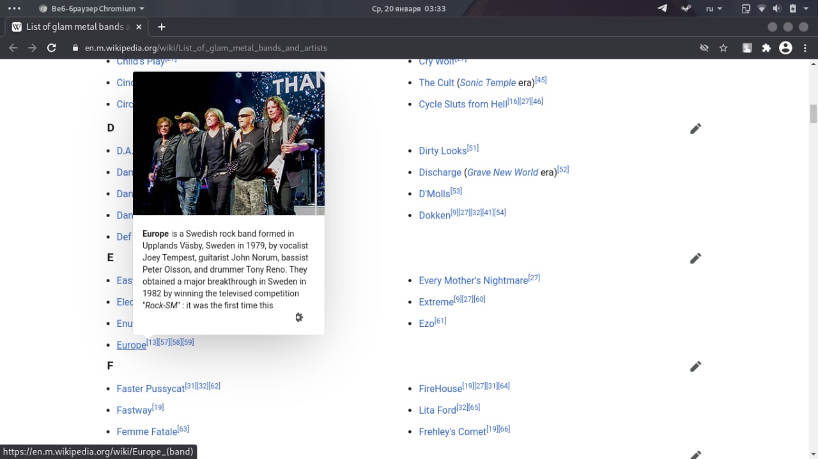The width and height of the screenshot is (818, 459).
Task: Open the Grave New World link
Action: pyautogui.click(x=502, y=172)
